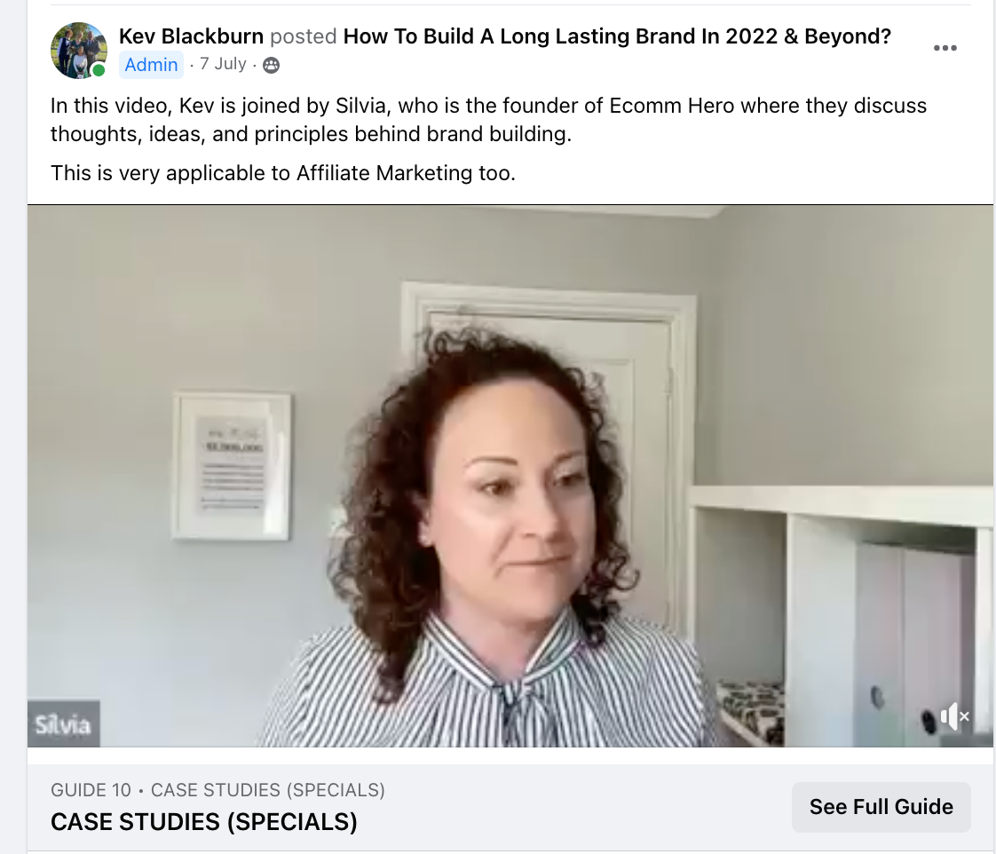Viewport: 996px width, 854px height.
Task: Click the green online status dot
Action: 99,70
